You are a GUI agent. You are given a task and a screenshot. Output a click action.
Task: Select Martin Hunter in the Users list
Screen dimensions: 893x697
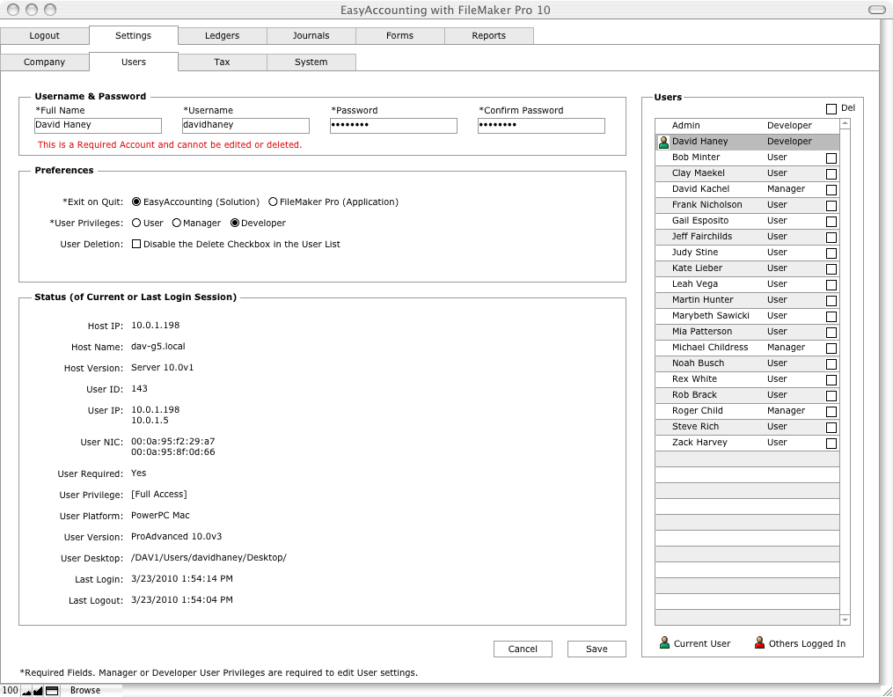tap(747, 300)
